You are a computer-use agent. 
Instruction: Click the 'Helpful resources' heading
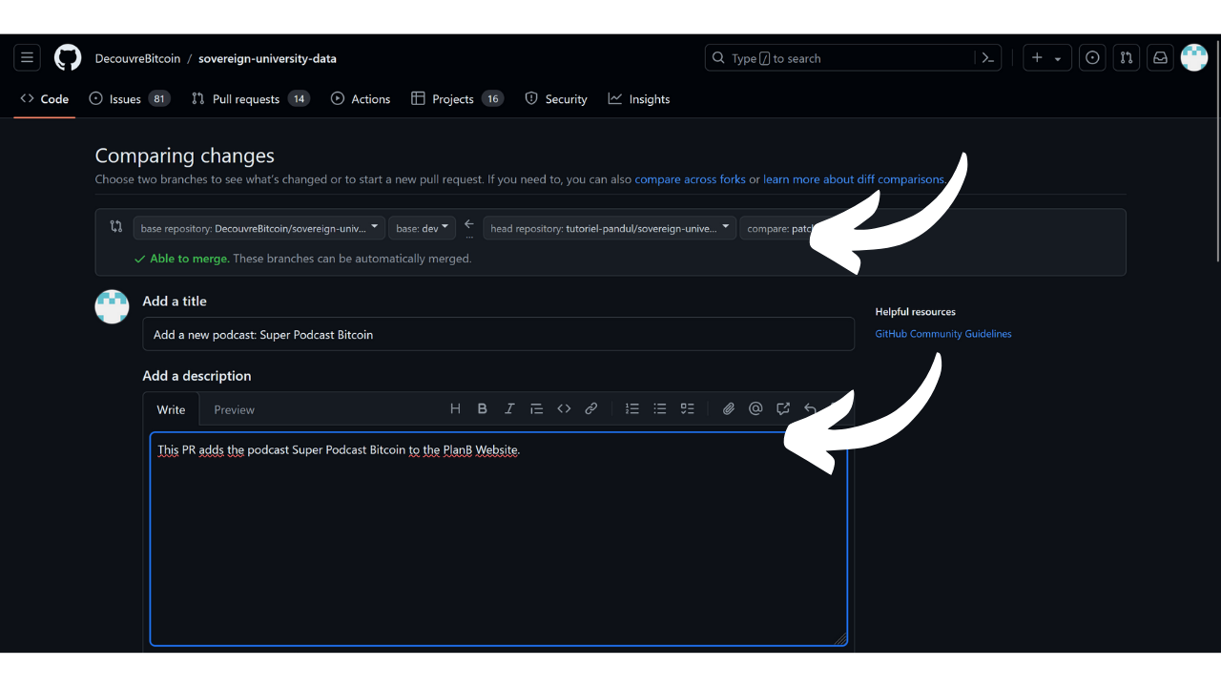pos(916,312)
